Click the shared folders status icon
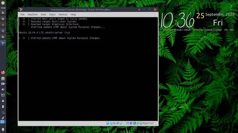The height and width of the screenshot is (133, 238). pos(124,123)
